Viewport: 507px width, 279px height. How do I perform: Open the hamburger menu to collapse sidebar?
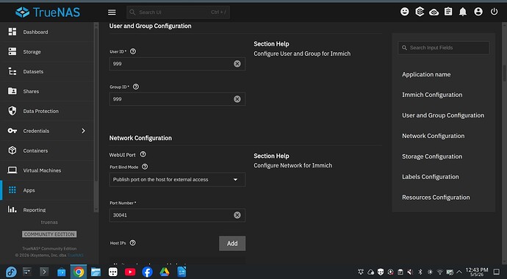coord(112,12)
